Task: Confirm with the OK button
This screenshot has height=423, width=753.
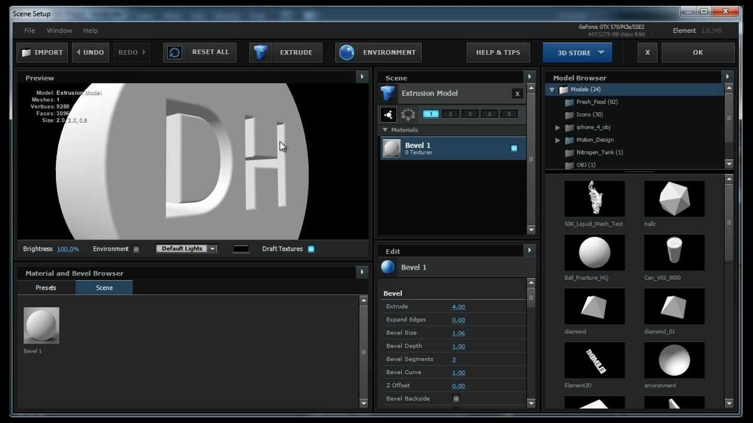Action: point(698,52)
